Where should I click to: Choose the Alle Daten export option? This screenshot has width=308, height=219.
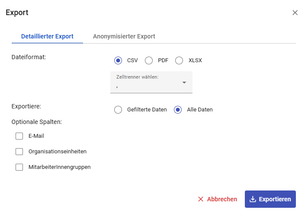pyautogui.click(x=178, y=110)
